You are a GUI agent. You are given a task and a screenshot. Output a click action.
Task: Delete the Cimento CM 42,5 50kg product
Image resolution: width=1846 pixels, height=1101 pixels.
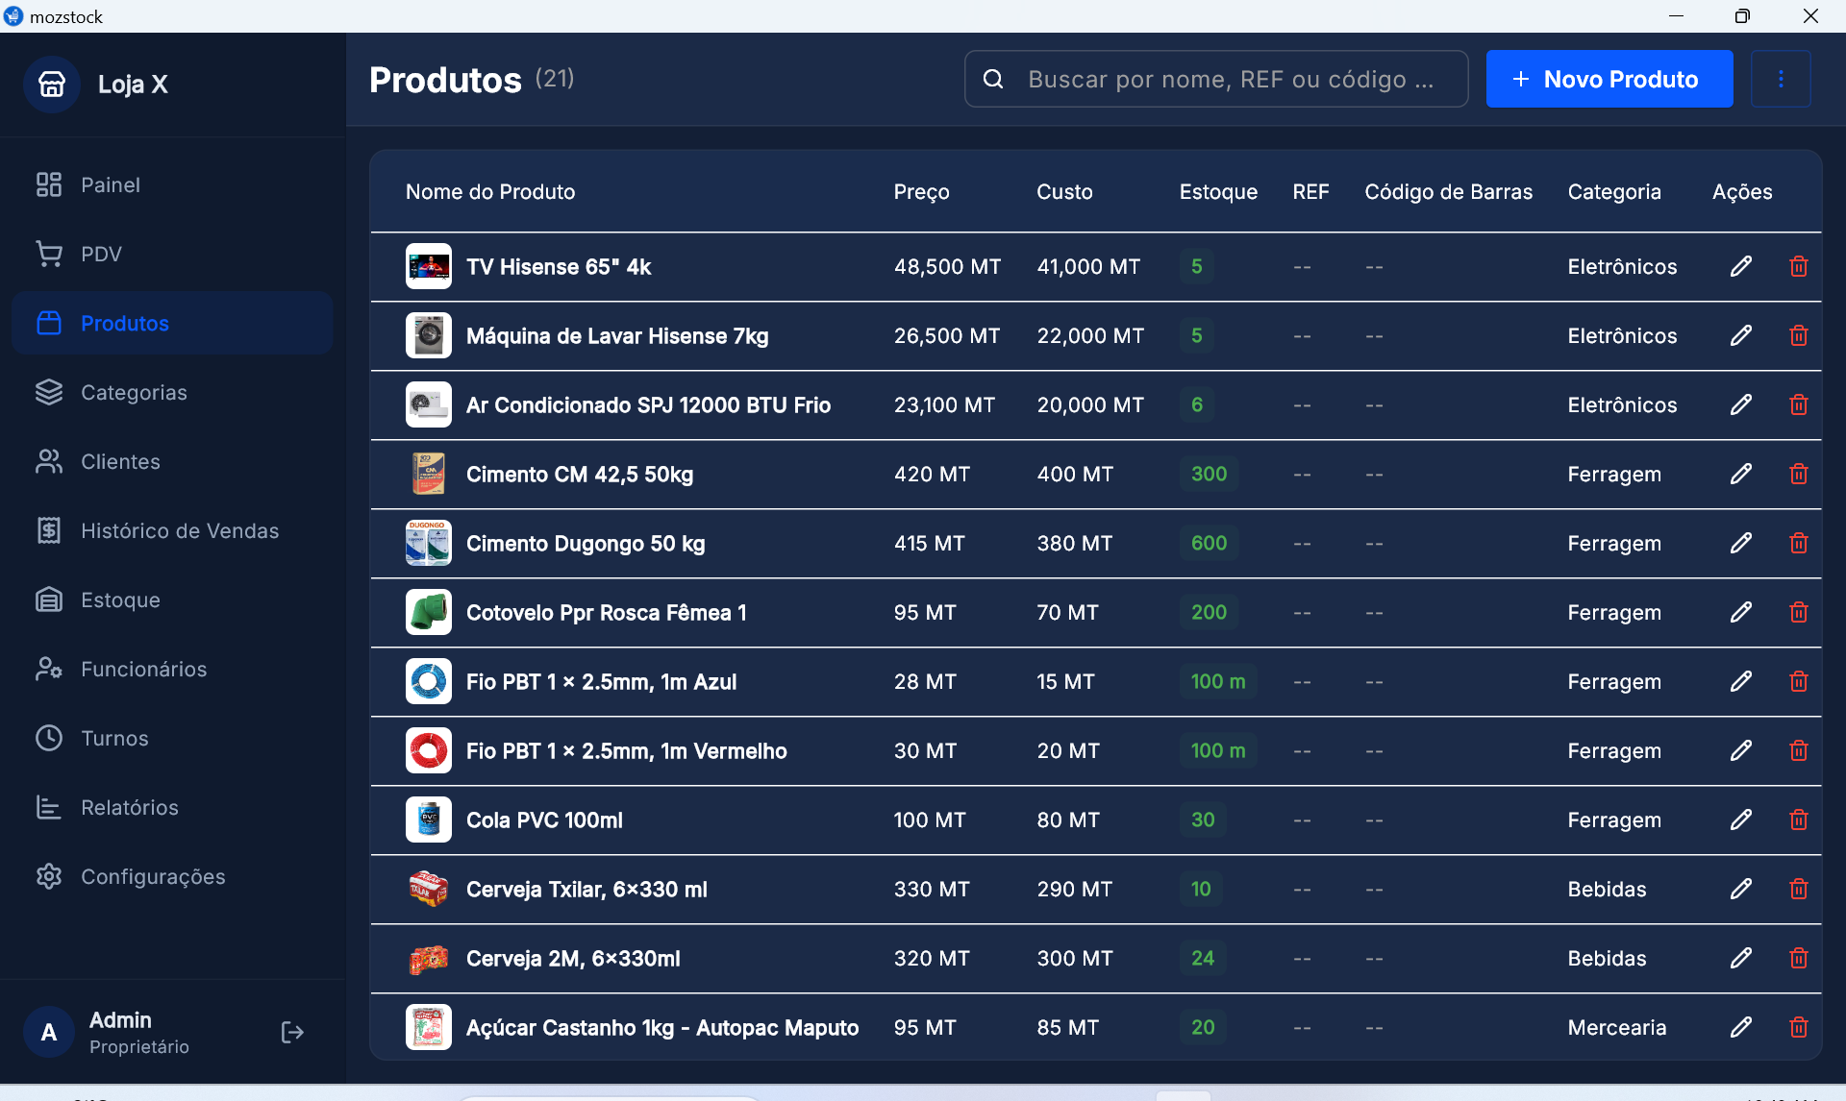(x=1799, y=474)
